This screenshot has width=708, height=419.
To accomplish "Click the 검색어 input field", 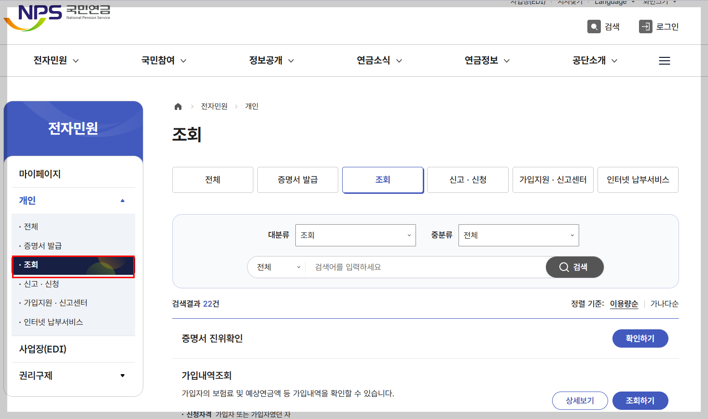I will (425, 267).
